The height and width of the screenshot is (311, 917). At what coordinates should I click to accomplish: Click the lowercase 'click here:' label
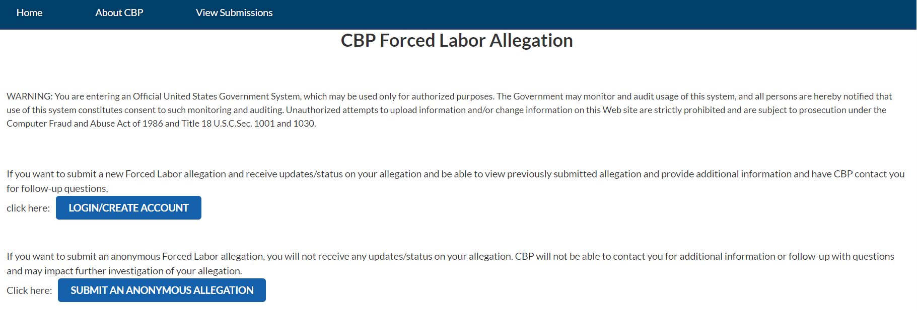click(x=28, y=209)
